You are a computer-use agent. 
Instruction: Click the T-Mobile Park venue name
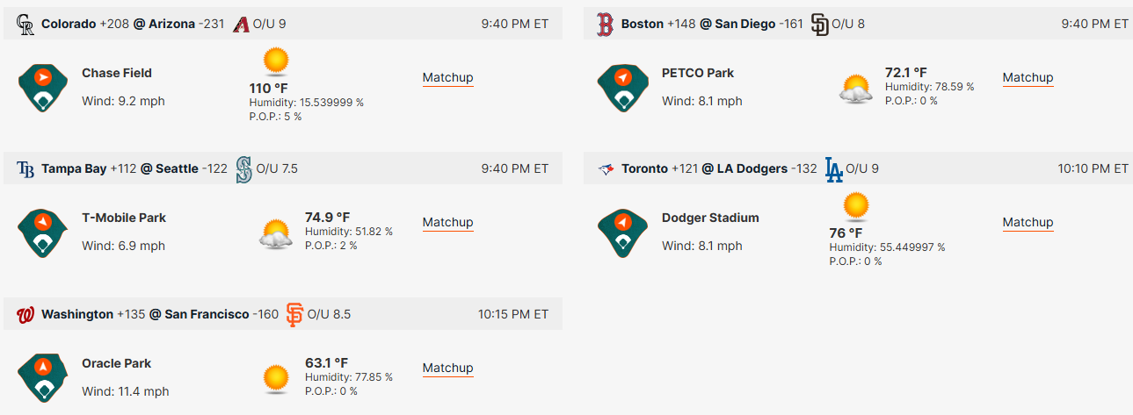tap(124, 218)
